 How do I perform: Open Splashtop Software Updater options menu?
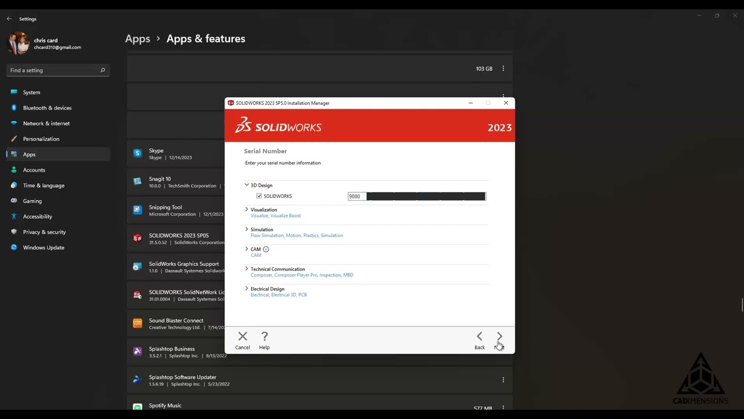click(503, 380)
